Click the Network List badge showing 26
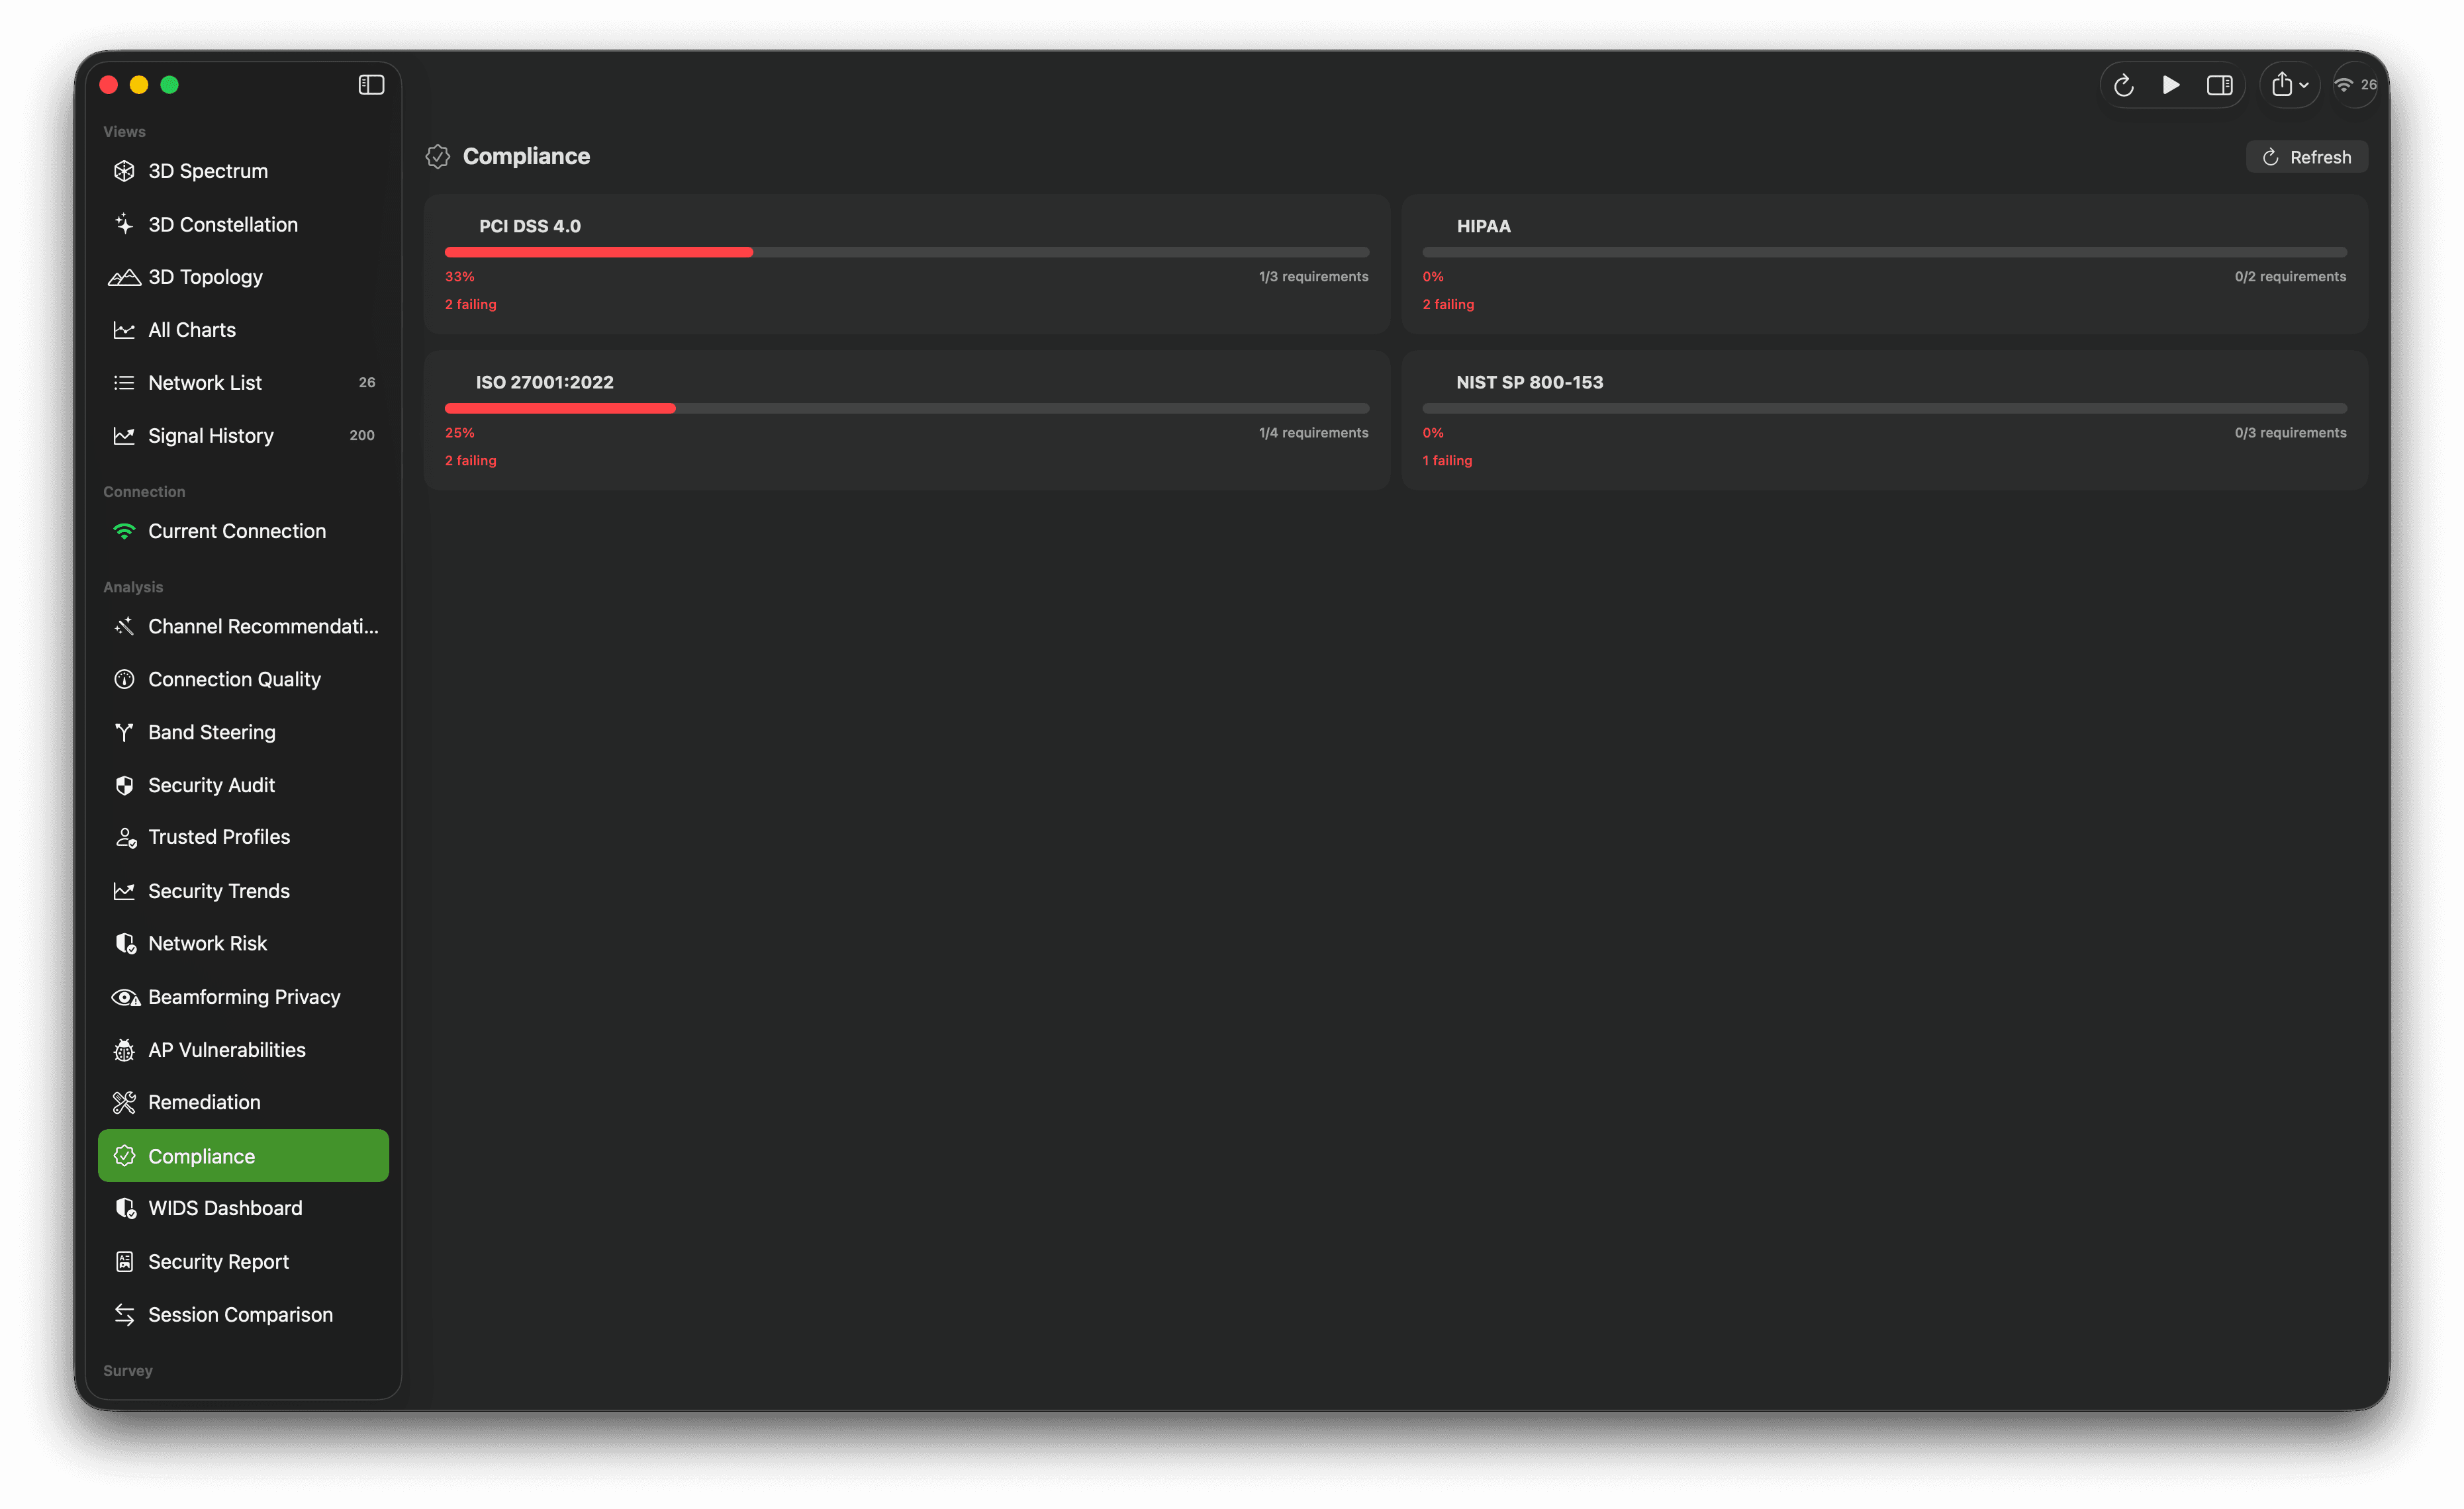This screenshot has height=1509, width=2464. click(x=367, y=383)
